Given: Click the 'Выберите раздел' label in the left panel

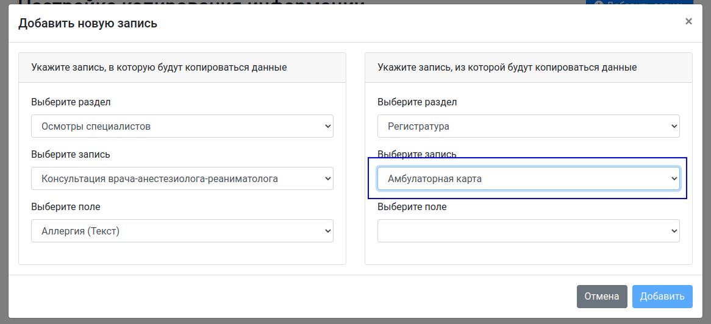Looking at the screenshot, I should click(x=71, y=102).
